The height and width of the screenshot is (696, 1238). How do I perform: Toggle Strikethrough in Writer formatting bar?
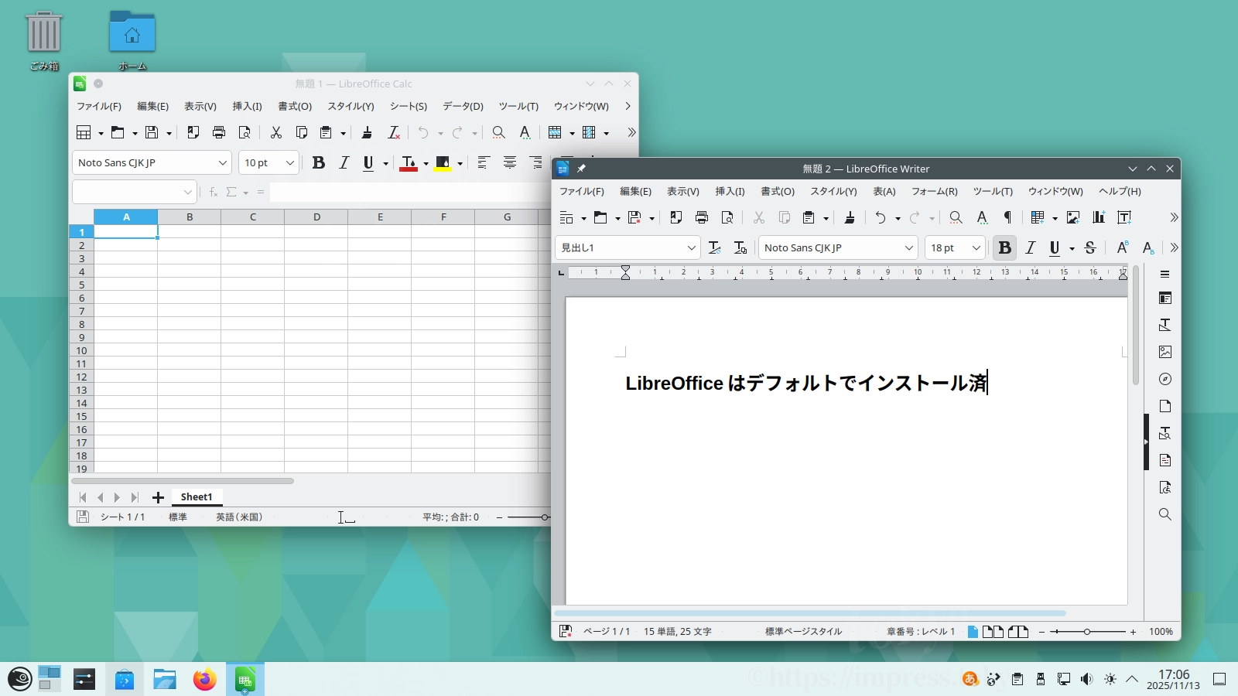click(x=1090, y=247)
